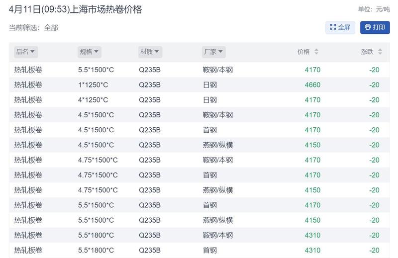This screenshot has height=258, width=398.
Task: Click 鞍钢/本钢 in the 4.75*1500*C row
Action: 217,160
